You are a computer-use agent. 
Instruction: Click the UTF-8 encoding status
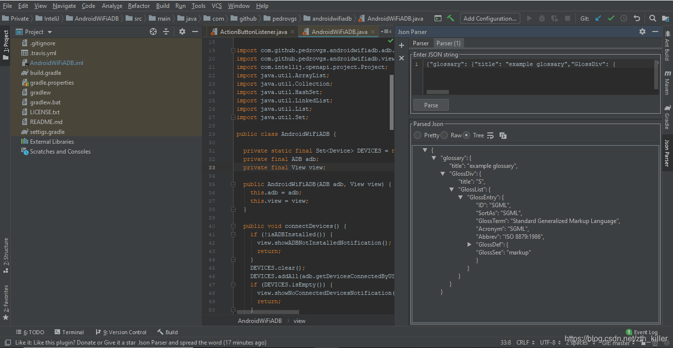(x=550, y=343)
